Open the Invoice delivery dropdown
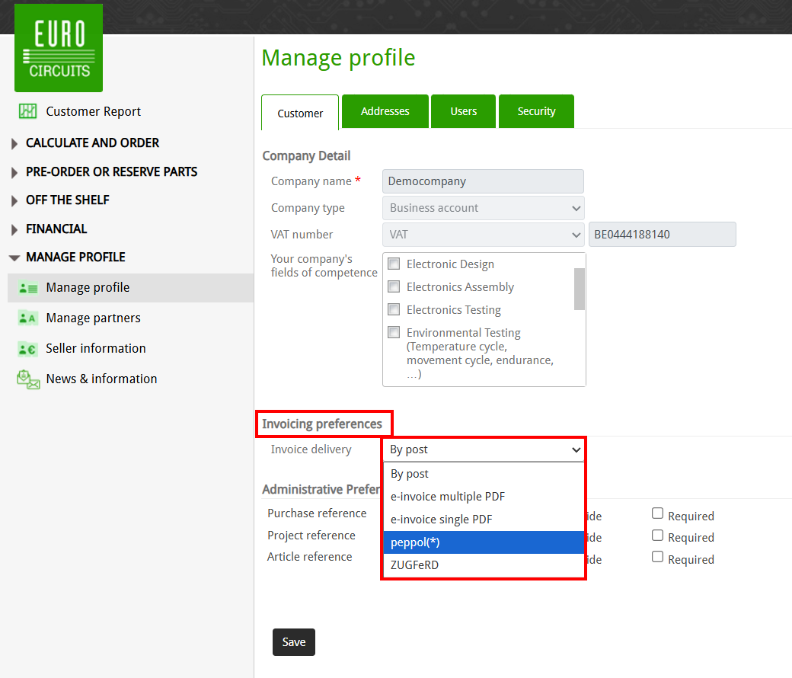The height and width of the screenshot is (678, 792). 484,449
